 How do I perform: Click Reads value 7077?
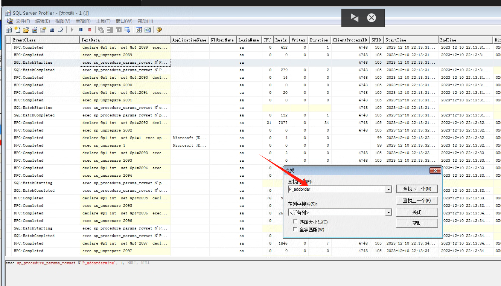point(283,123)
